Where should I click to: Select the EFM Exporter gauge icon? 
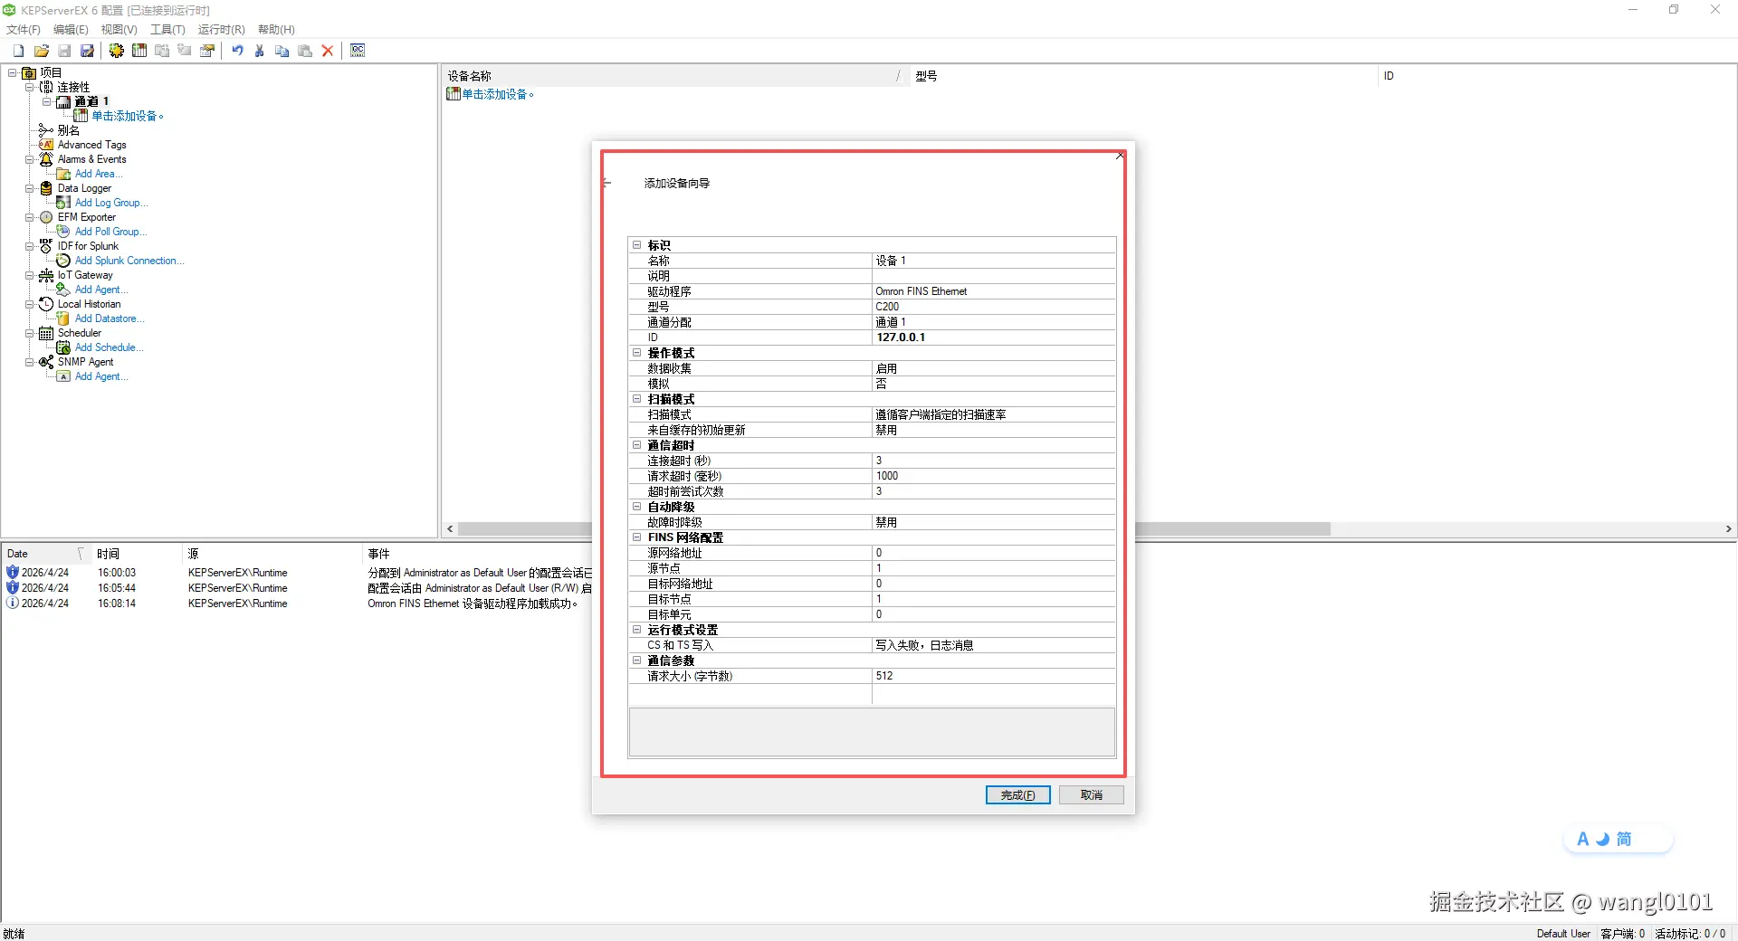coord(46,217)
